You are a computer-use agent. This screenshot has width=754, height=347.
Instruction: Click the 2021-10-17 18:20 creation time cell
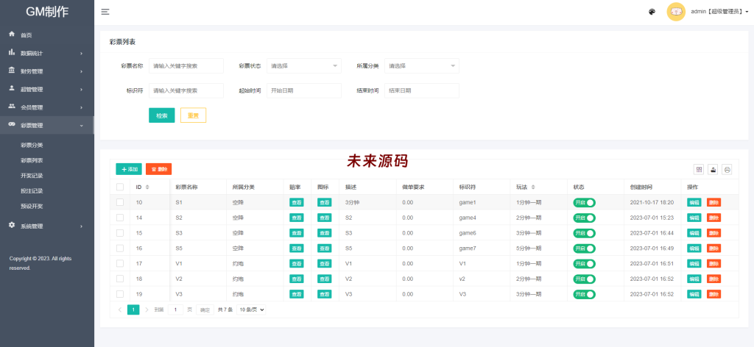[652, 202]
